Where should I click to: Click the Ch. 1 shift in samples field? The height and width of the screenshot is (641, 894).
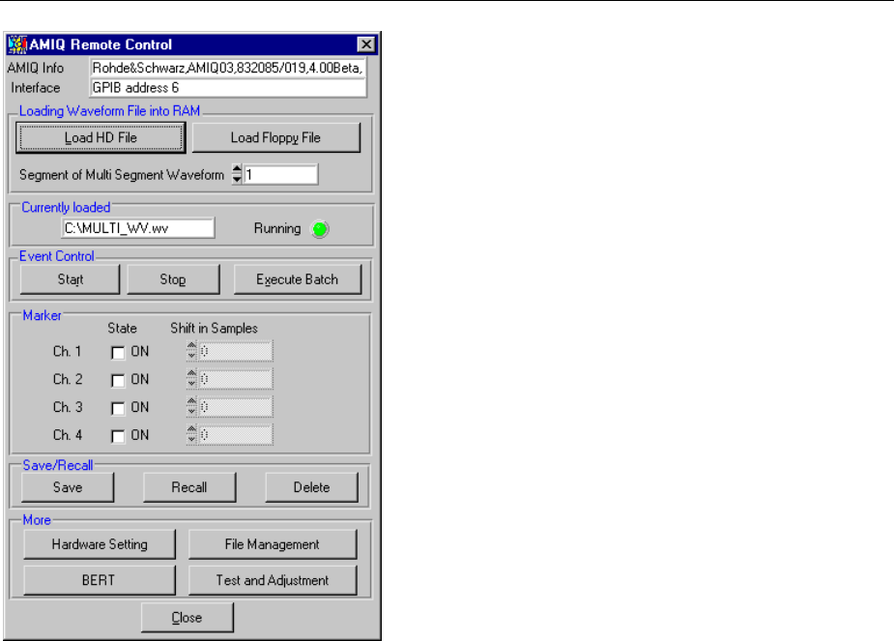(x=236, y=351)
